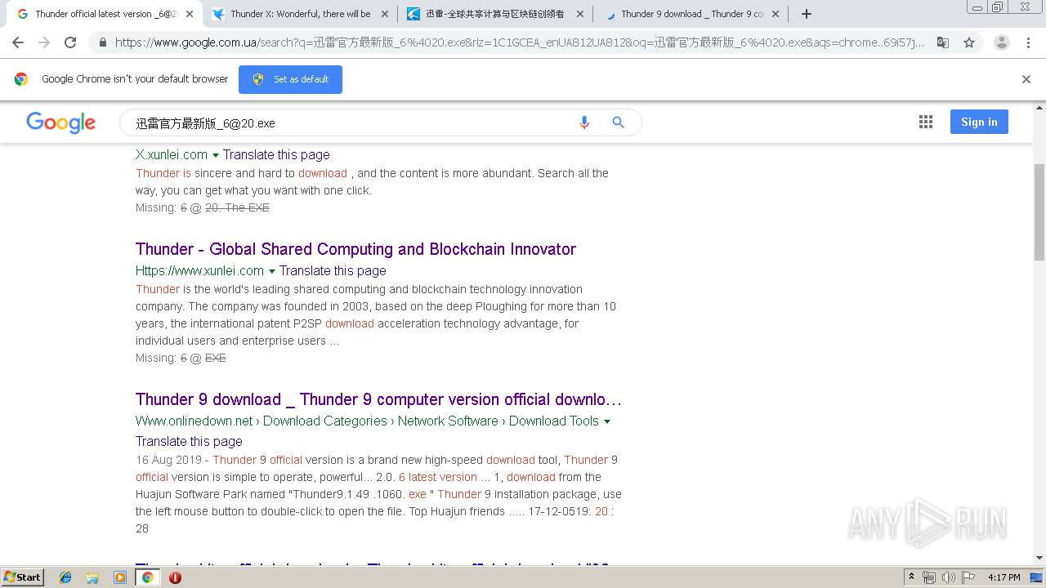Expand the dropdown arrow next to Https://www.xunlei.com

272,271
